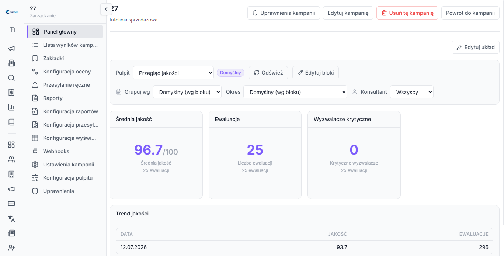Go to Zakładki bookmarks

pos(65,58)
